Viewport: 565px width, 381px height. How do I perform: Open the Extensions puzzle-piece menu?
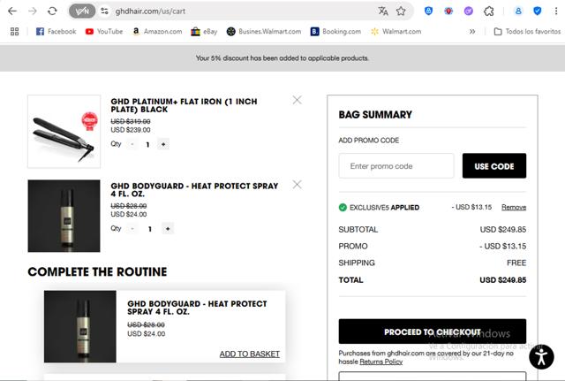(488, 11)
